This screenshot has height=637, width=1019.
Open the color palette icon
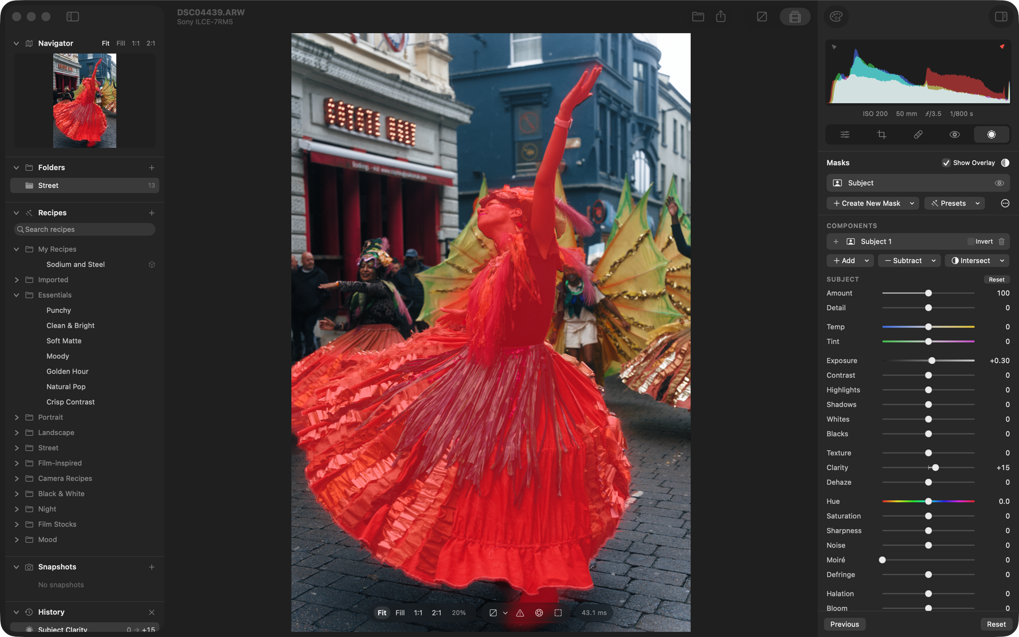click(x=836, y=17)
